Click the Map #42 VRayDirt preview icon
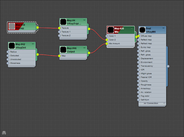 [x=12, y=46]
